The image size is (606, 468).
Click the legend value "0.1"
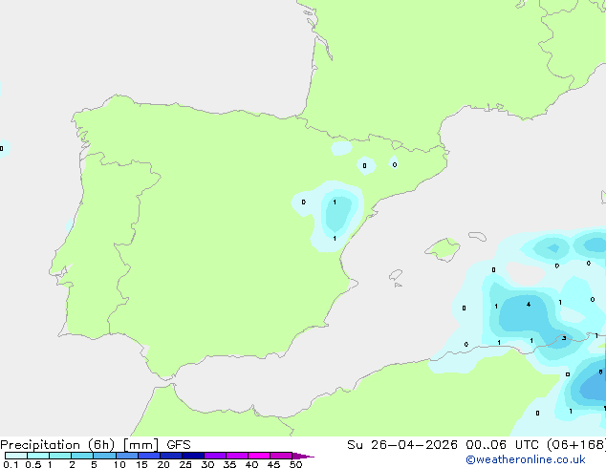pos(11,464)
